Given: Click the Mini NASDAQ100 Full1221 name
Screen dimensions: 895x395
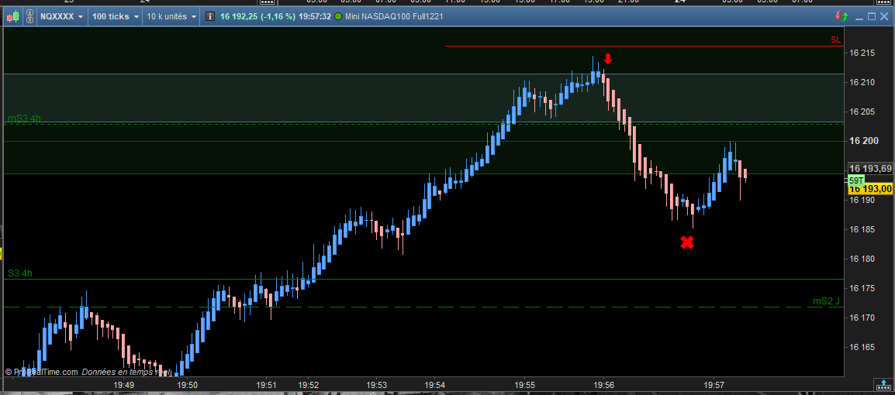Looking at the screenshot, I should click(394, 16).
